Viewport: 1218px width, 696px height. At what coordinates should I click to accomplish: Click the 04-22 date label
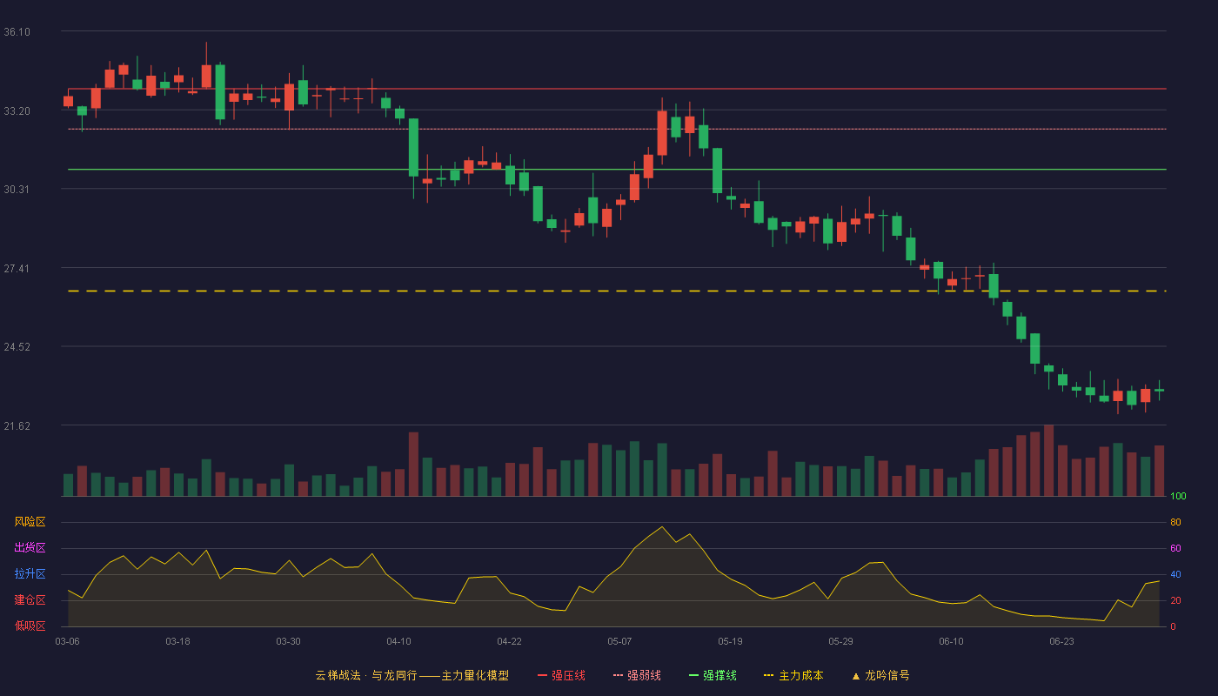(x=509, y=641)
